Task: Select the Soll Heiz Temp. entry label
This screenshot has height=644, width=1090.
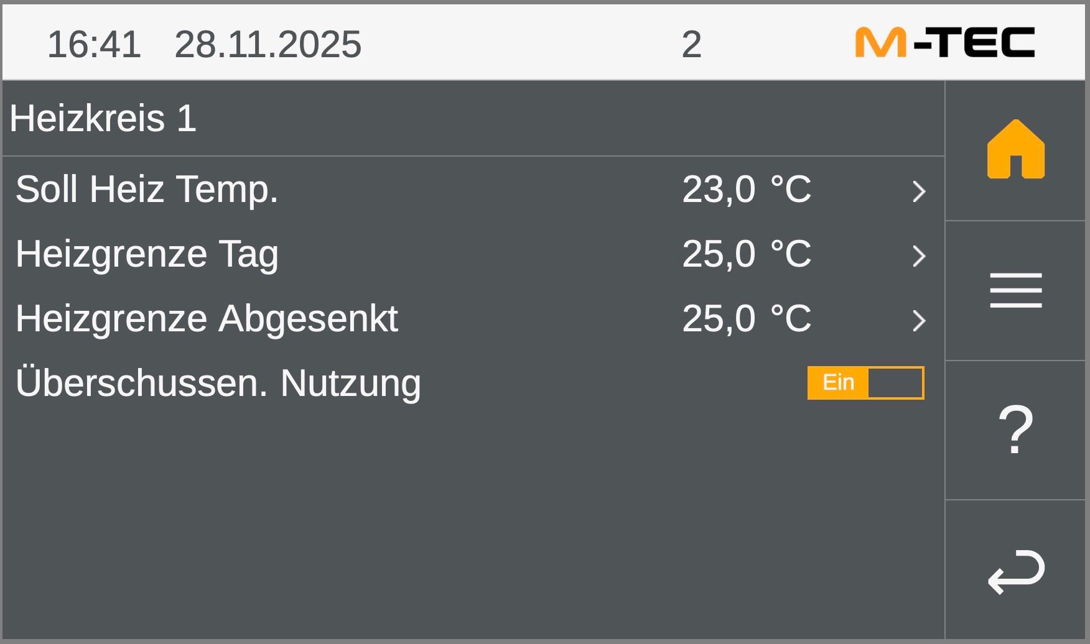Action: (x=147, y=189)
